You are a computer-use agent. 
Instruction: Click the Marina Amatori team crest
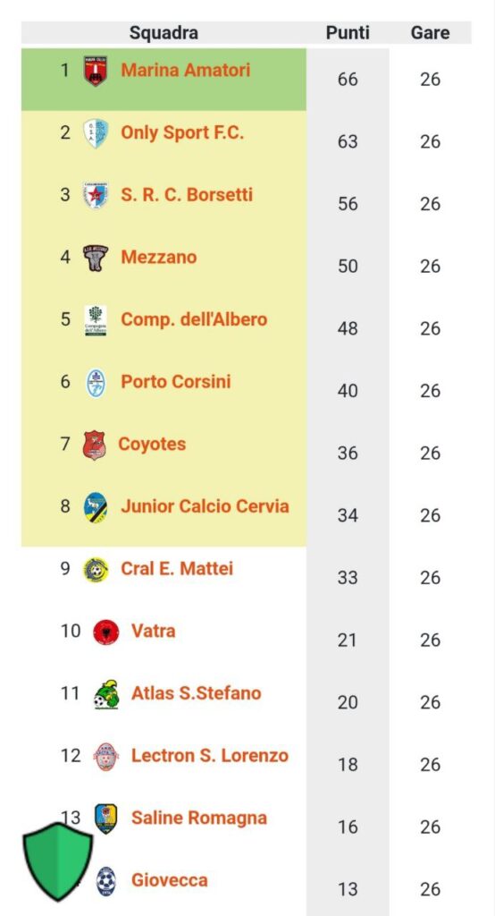(95, 72)
